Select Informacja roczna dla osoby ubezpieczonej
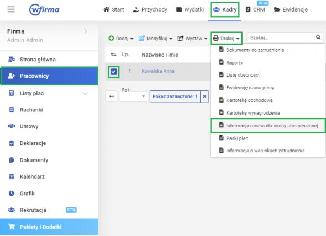Viewport: 326px width, 236px height. (268, 126)
